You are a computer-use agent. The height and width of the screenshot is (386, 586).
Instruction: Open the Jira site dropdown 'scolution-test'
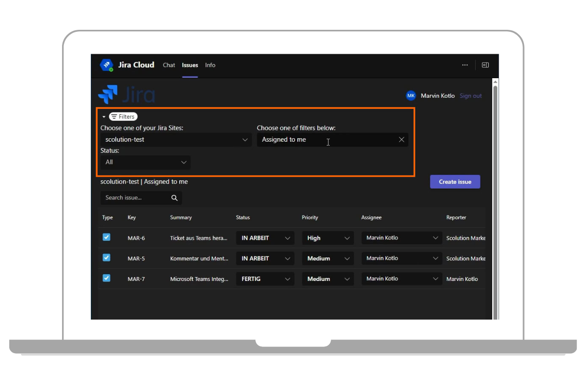176,140
